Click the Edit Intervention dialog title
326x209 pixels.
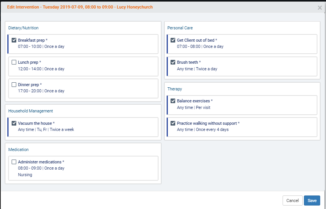tap(80, 7)
